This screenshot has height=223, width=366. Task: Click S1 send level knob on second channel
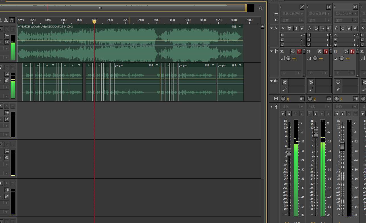315,58
